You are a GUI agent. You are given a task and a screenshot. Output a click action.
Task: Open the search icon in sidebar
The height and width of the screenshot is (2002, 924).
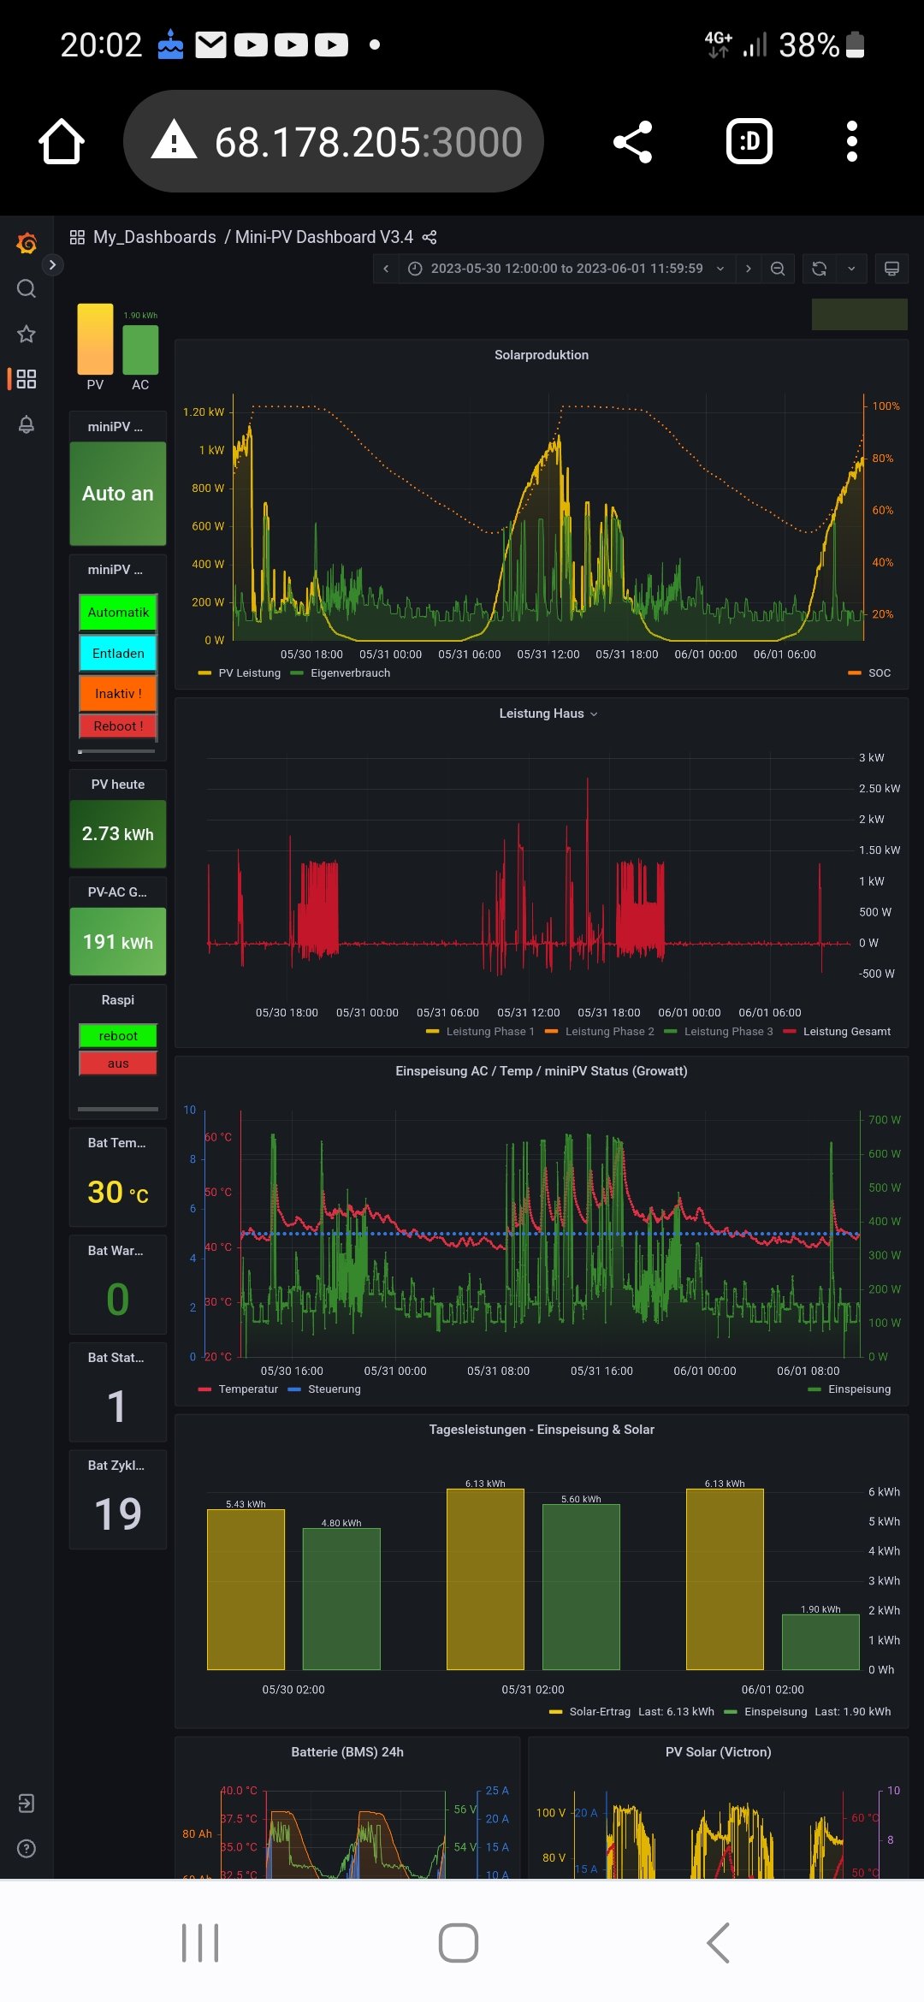click(x=27, y=288)
